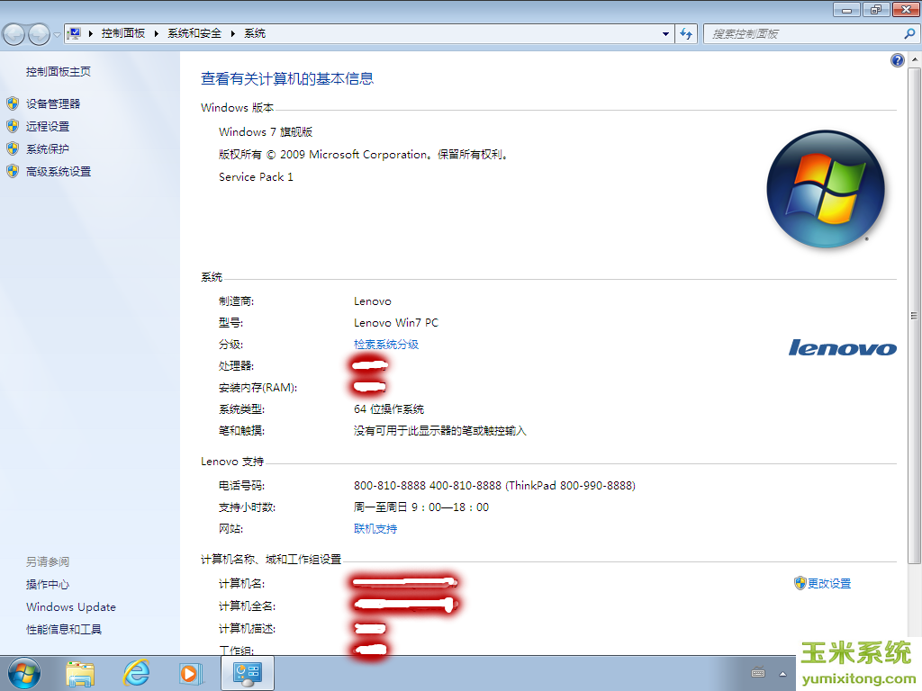Click 系统和安全 breadcrumb
This screenshot has height=691, width=922.
point(194,33)
